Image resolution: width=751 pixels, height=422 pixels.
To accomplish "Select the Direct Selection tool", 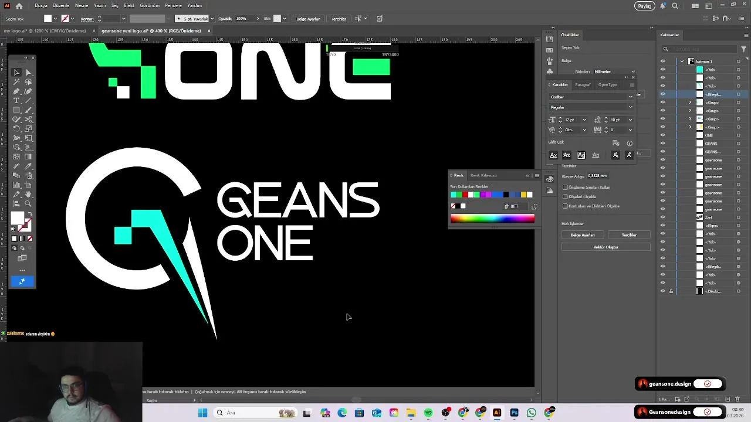I will pyautogui.click(x=28, y=73).
